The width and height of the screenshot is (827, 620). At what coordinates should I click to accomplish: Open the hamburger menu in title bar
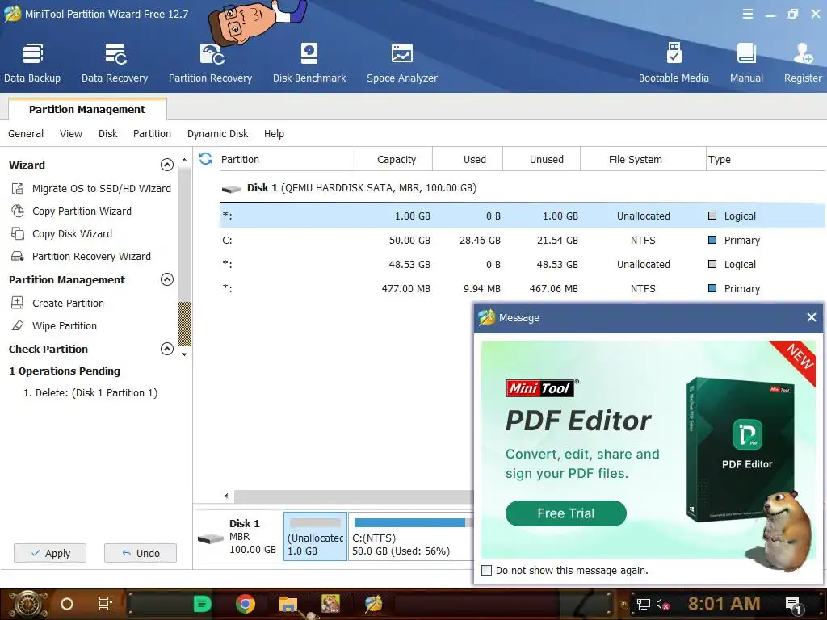[x=747, y=14]
